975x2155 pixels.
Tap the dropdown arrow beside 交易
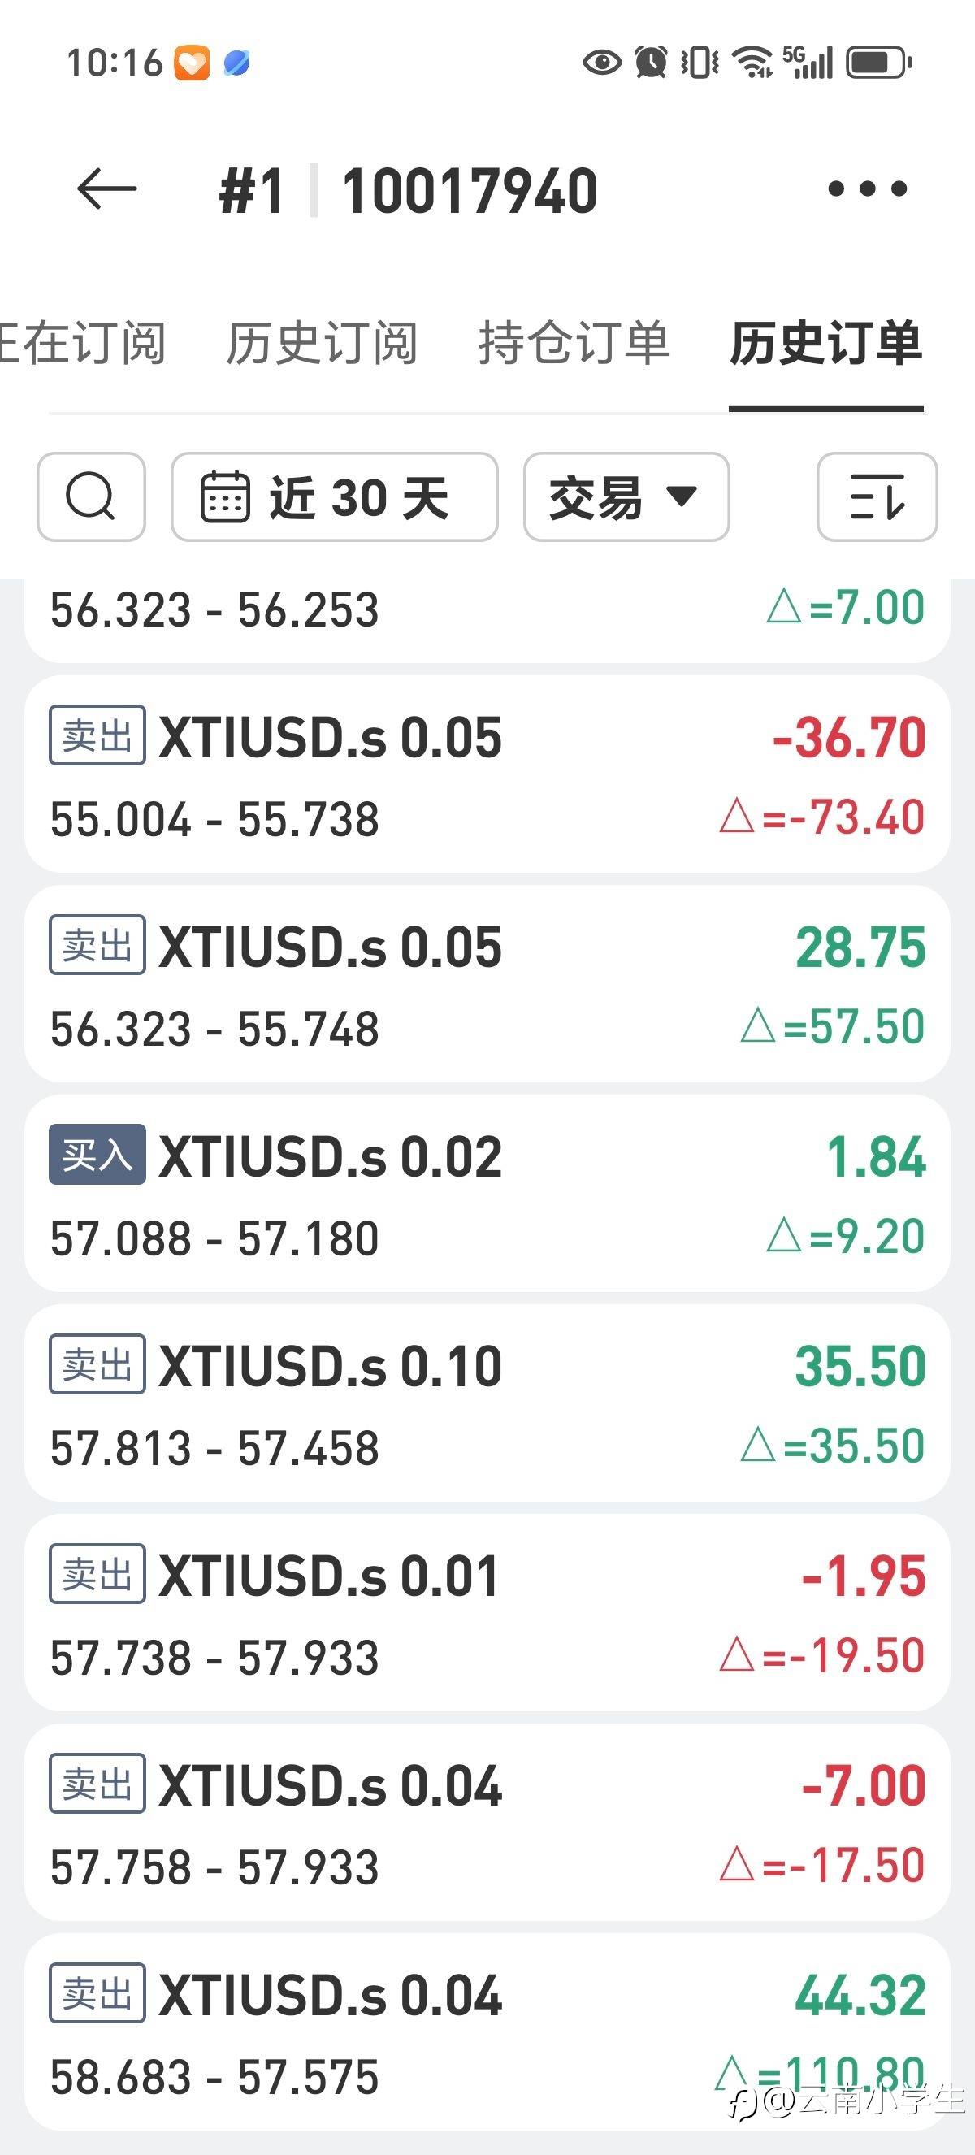[x=682, y=496]
